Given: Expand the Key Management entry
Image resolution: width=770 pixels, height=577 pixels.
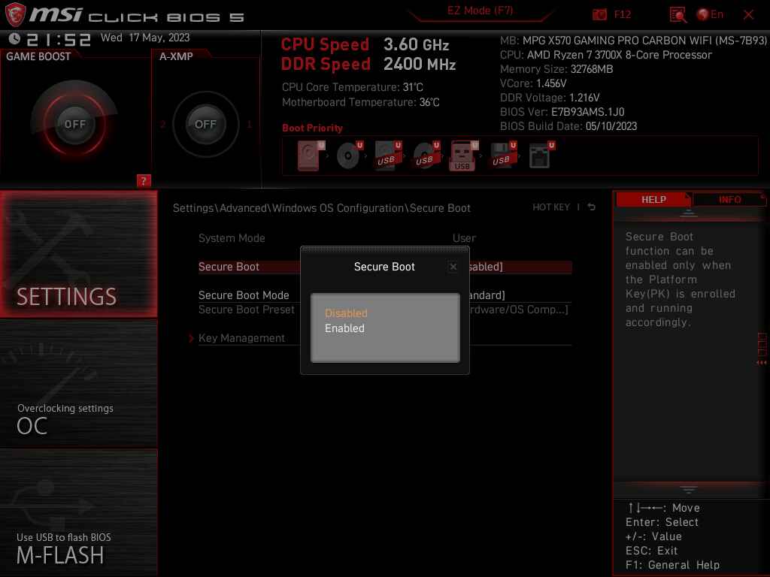Looking at the screenshot, I should point(241,338).
